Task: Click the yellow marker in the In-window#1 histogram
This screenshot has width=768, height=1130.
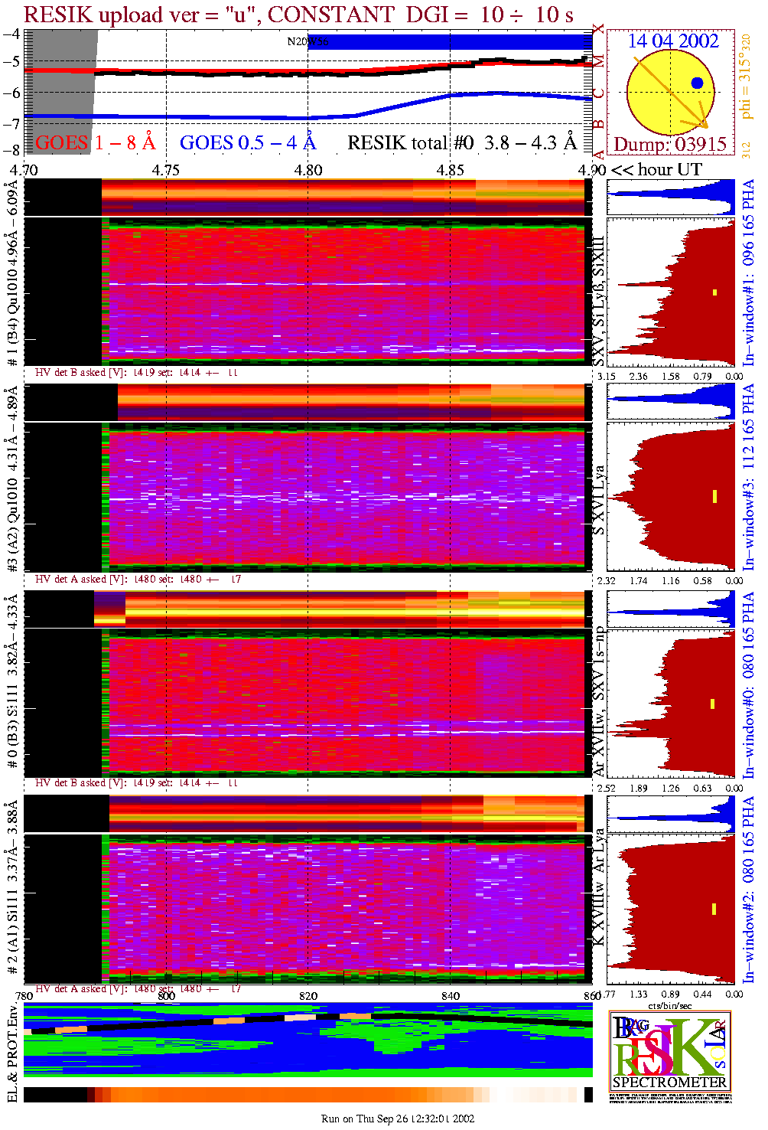Action: click(714, 292)
